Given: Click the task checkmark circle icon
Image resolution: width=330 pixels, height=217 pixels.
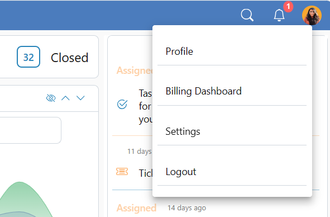Looking at the screenshot, I should [122, 105].
